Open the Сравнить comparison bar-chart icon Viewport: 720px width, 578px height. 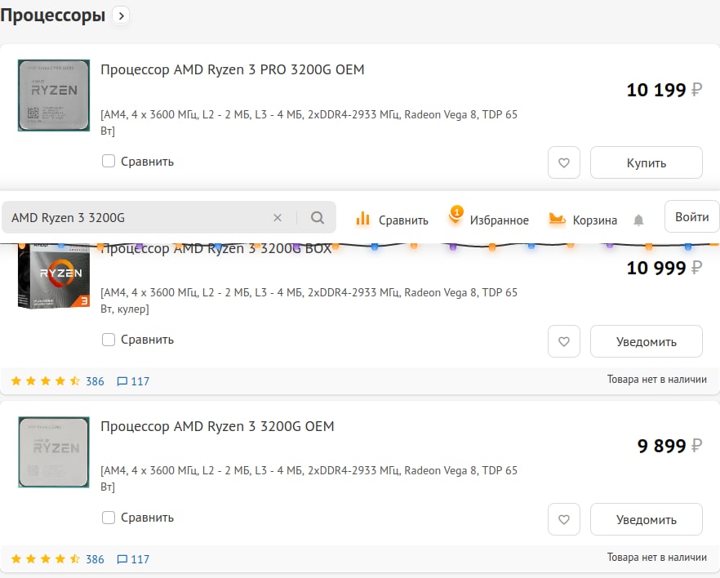pyautogui.click(x=362, y=219)
